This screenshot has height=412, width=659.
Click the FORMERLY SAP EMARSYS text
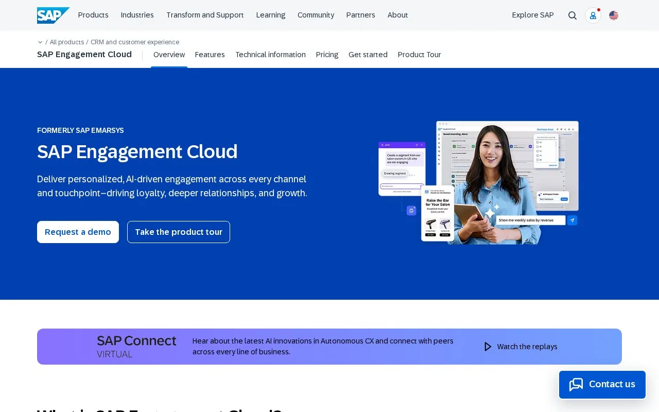pos(80,130)
